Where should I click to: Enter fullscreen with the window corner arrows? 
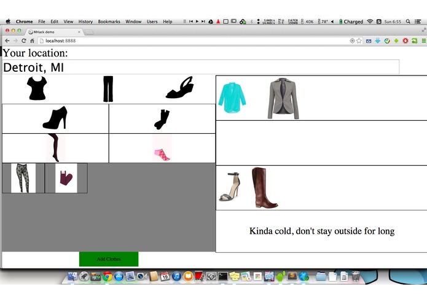pos(424,30)
